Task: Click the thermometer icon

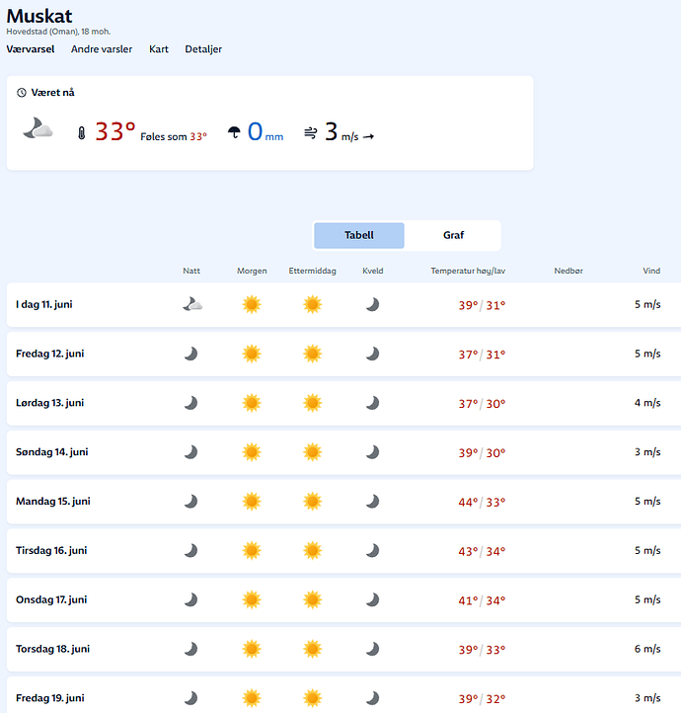Action: [x=82, y=133]
